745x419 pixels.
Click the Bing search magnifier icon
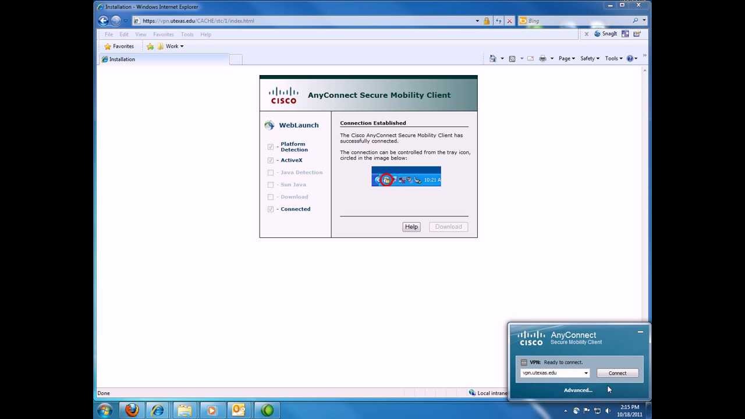pyautogui.click(x=636, y=21)
